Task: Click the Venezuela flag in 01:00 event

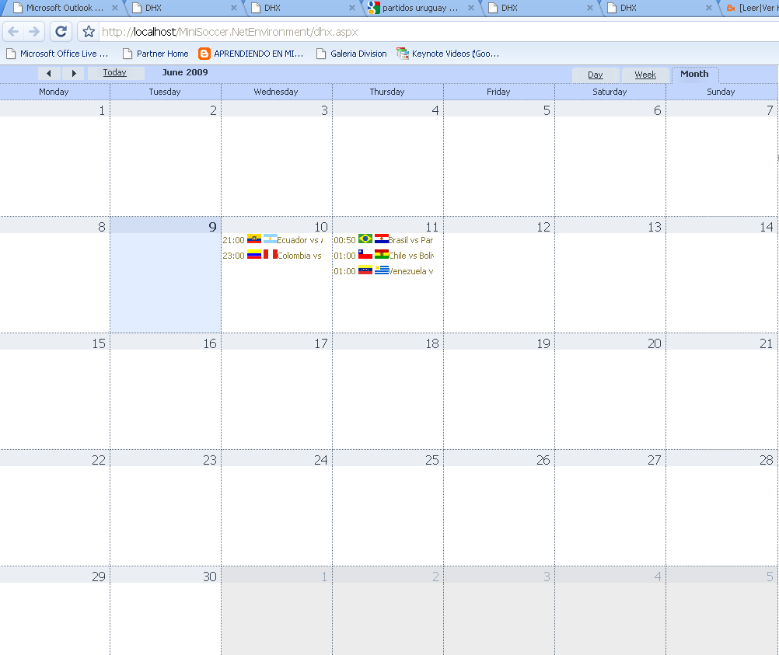Action: click(365, 270)
